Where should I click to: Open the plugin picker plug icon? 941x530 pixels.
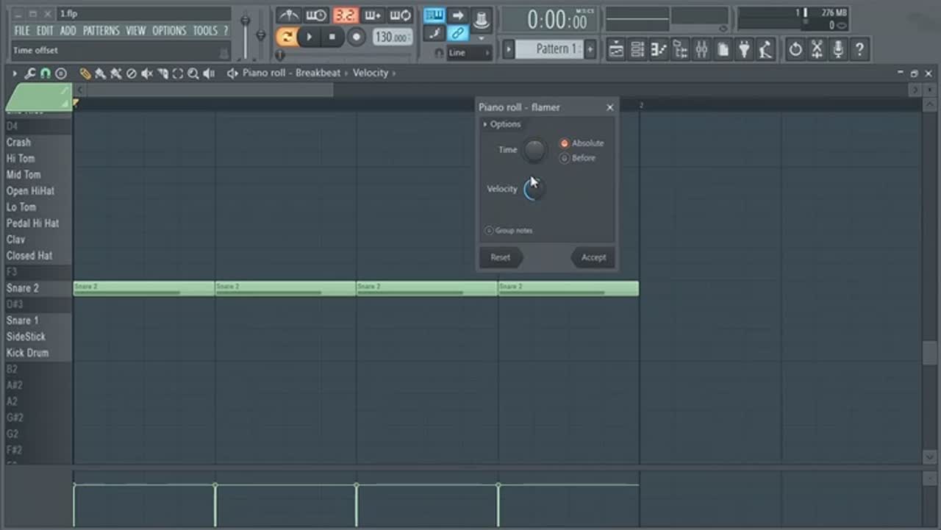745,49
